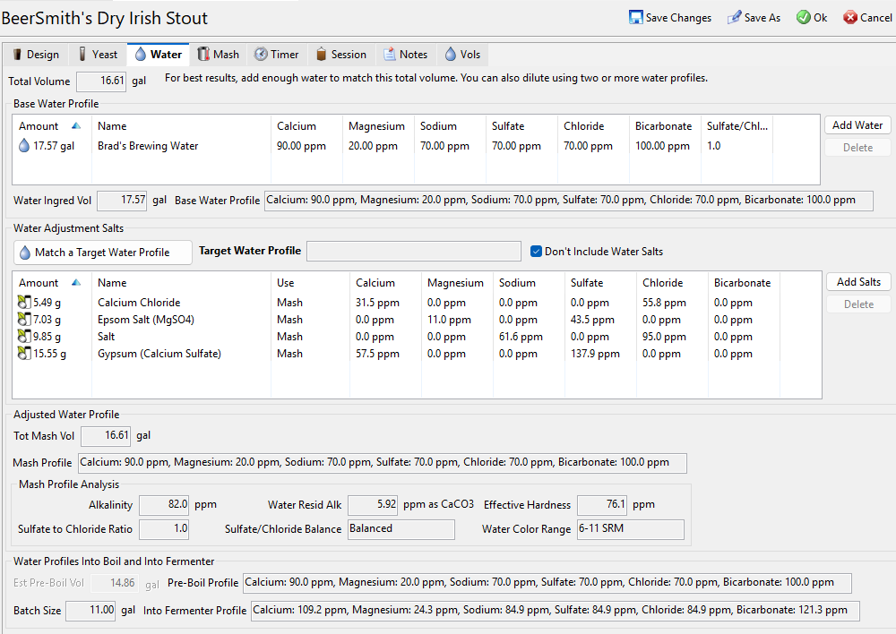
Task: Sort base water by Amount arrow
Action: (x=76, y=126)
